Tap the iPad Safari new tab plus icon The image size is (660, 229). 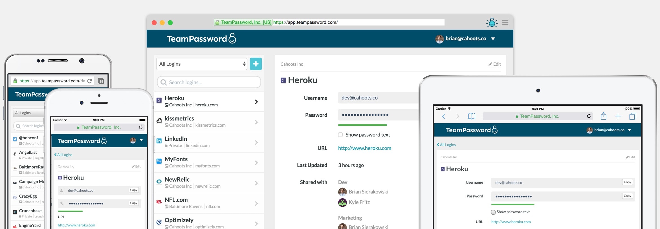tap(618, 116)
